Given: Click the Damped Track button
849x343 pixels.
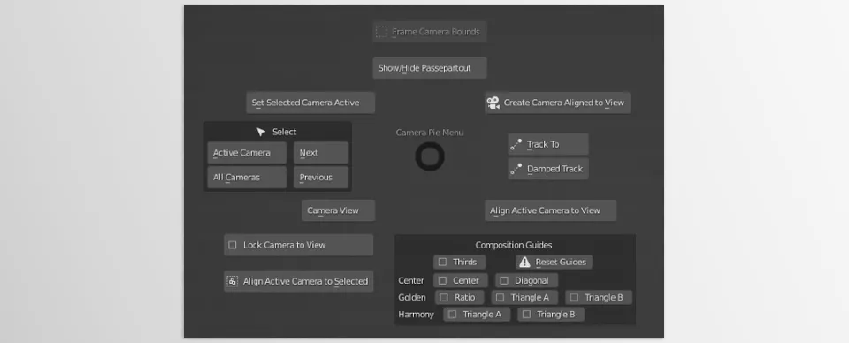Looking at the screenshot, I should coord(548,169).
